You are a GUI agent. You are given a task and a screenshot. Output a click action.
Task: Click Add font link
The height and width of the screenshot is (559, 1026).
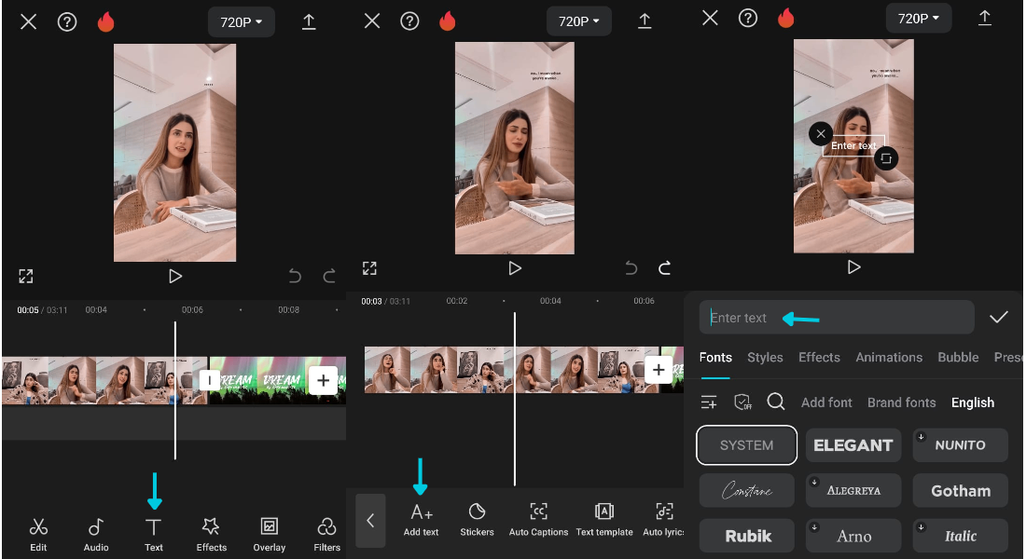(826, 402)
